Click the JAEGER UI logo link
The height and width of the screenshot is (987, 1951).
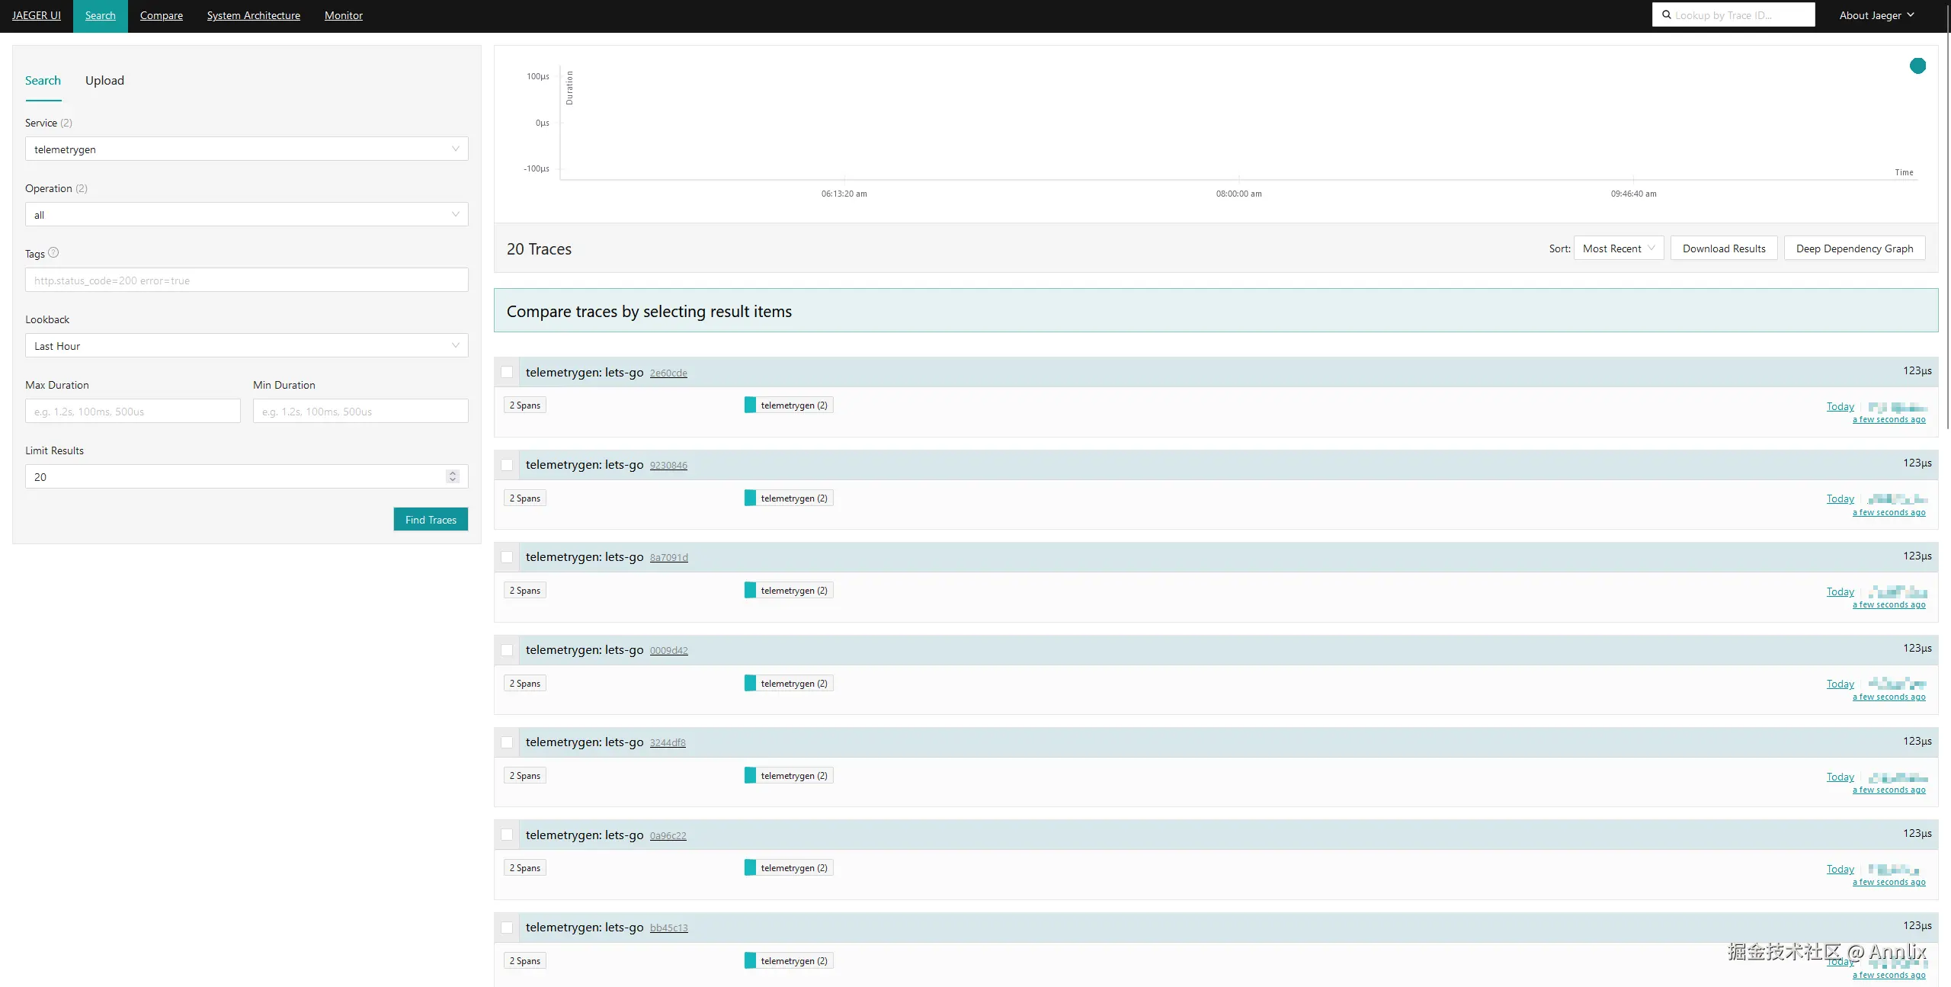(x=37, y=15)
